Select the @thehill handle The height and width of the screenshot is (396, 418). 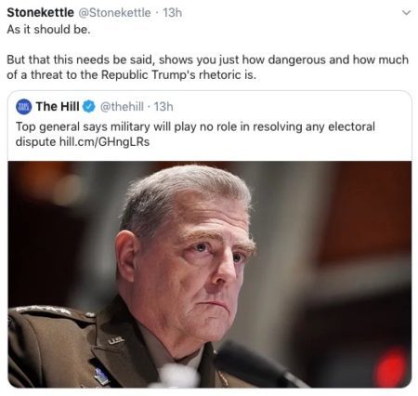pos(122,107)
